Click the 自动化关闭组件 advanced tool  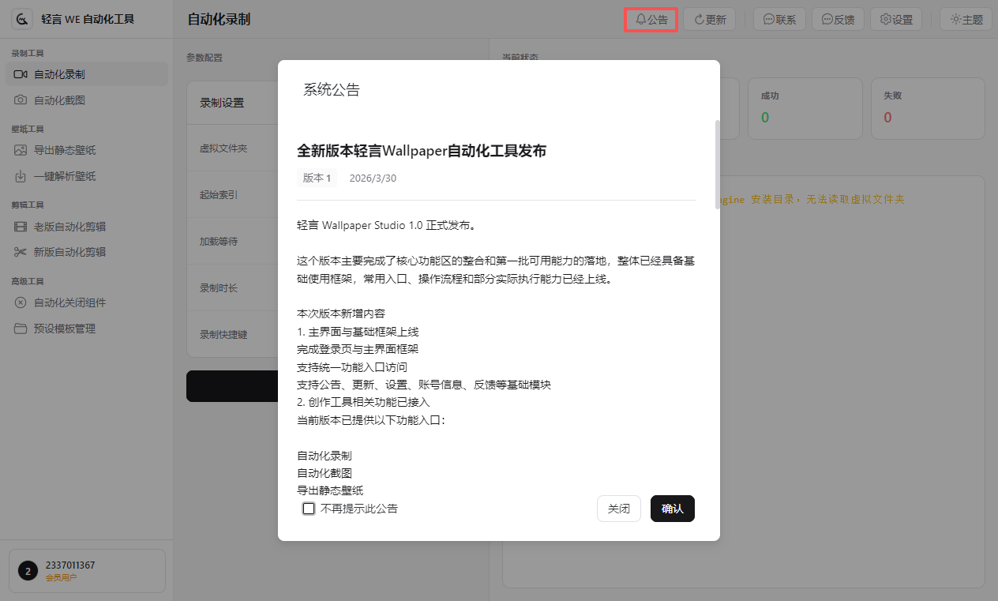click(x=73, y=302)
